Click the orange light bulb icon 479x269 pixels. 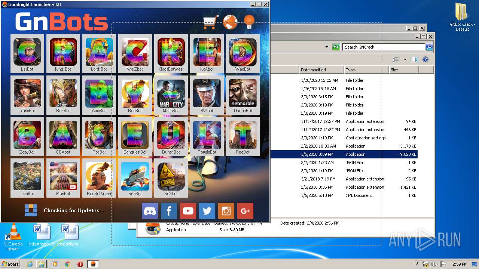[x=249, y=22]
